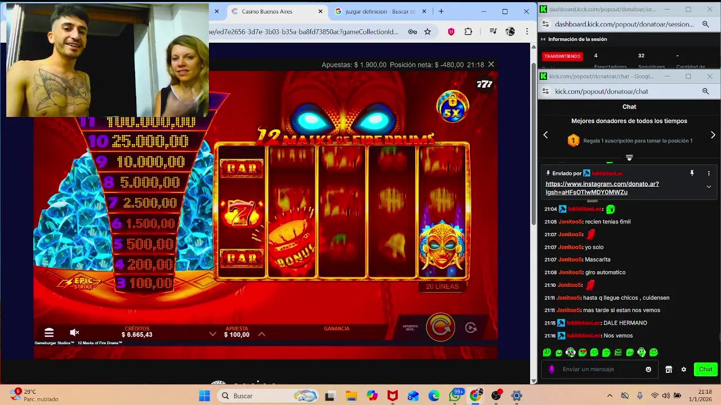Open the slot game hamburger menu

49,332
